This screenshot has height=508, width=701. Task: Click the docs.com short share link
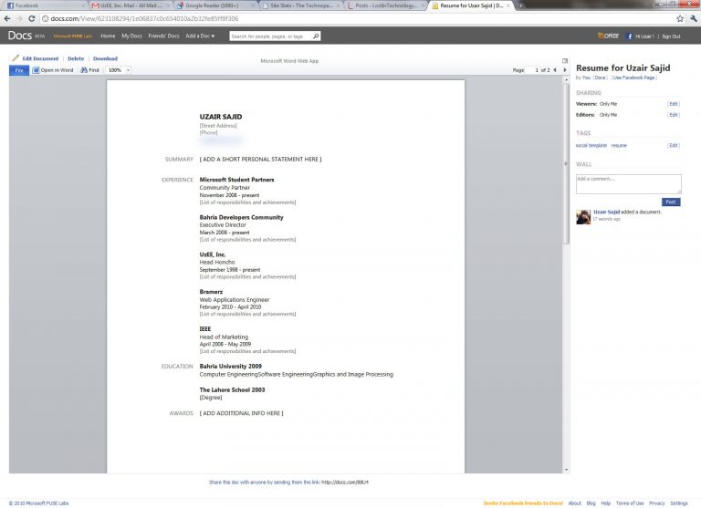345,482
